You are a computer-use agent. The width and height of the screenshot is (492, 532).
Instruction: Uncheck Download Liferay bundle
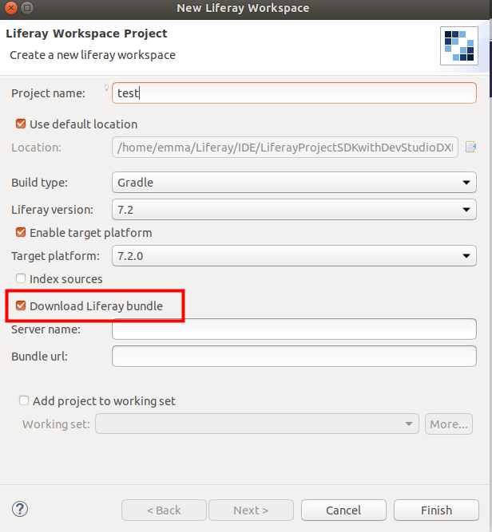click(x=21, y=305)
